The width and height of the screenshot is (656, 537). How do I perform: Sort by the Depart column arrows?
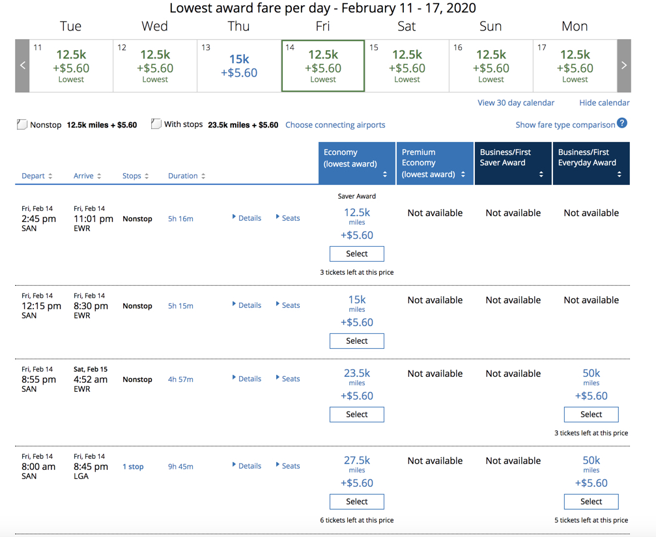(50, 175)
